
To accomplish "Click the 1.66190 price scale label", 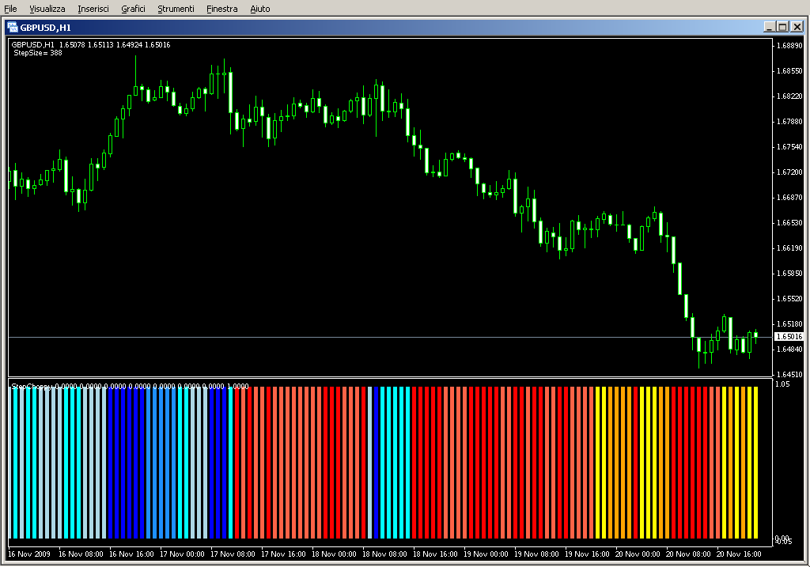I will (x=790, y=248).
